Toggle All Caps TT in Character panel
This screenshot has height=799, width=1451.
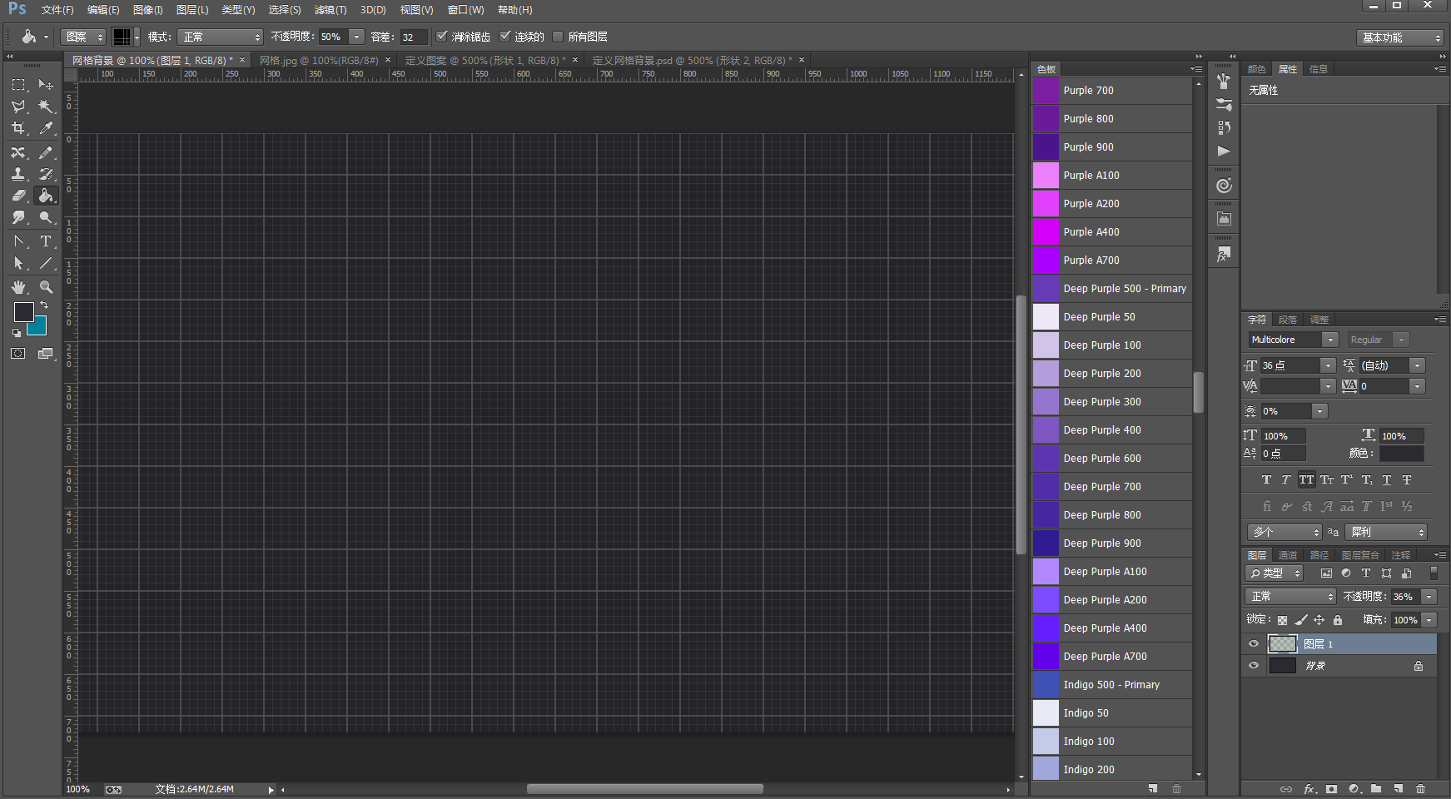[1306, 480]
